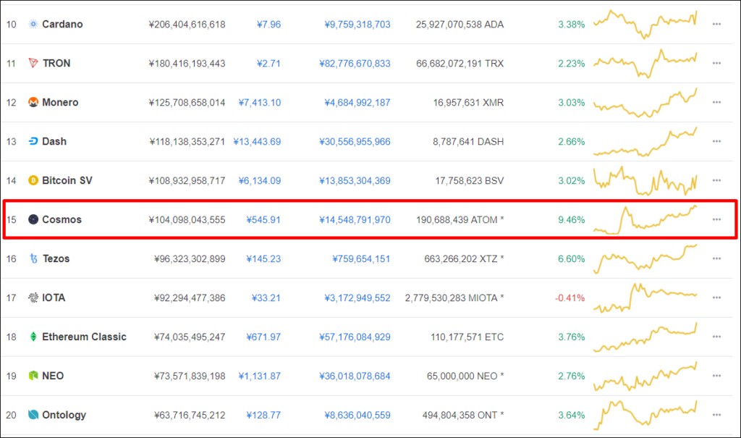Open the more options menu for Monero
This screenshot has width=741, height=438.
click(x=716, y=102)
